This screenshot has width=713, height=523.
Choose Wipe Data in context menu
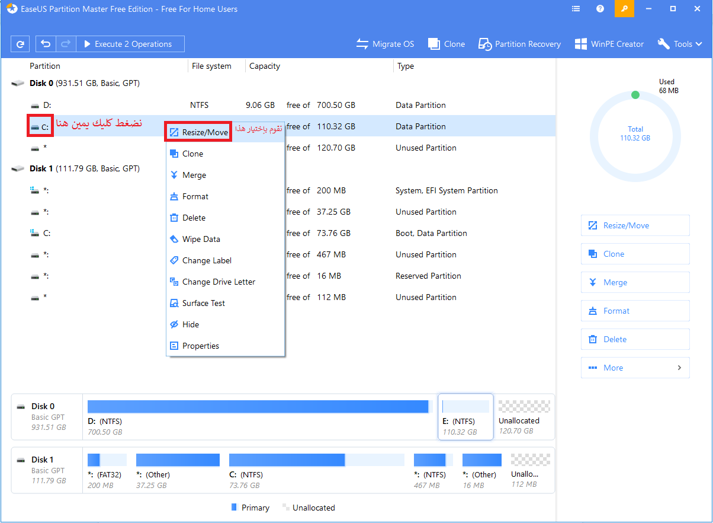pos(225,239)
